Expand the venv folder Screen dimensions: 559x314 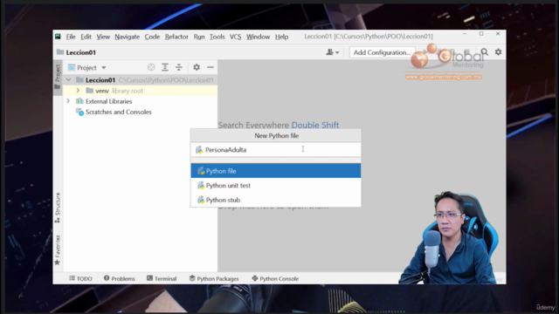pos(78,91)
